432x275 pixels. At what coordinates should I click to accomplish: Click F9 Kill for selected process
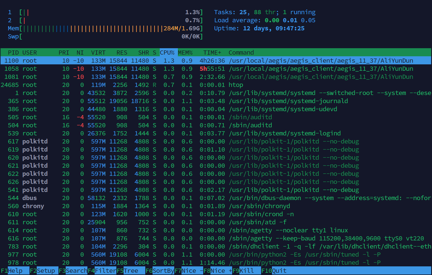[247, 271]
